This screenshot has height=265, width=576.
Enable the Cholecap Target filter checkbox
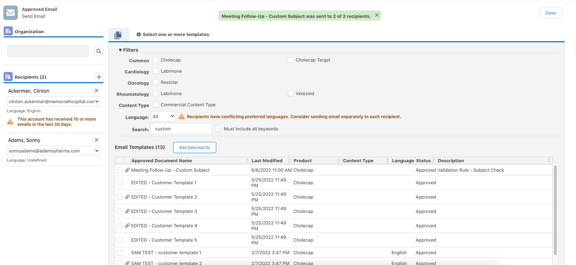pos(291,60)
